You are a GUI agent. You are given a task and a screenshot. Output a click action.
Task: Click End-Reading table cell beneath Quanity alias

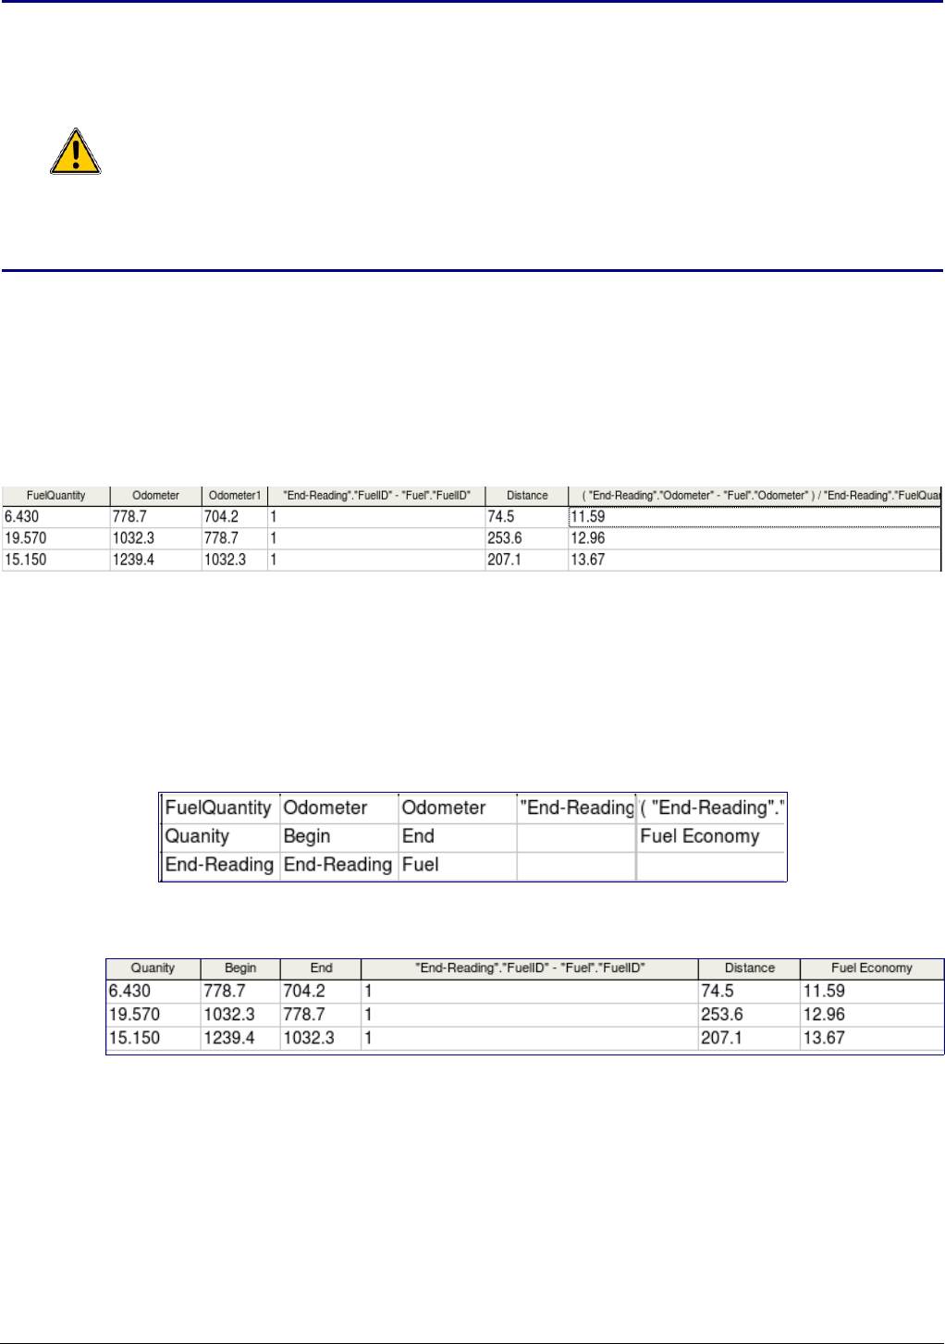click(x=221, y=865)
